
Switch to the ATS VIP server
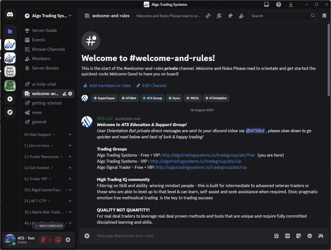(x=10, y=58)
